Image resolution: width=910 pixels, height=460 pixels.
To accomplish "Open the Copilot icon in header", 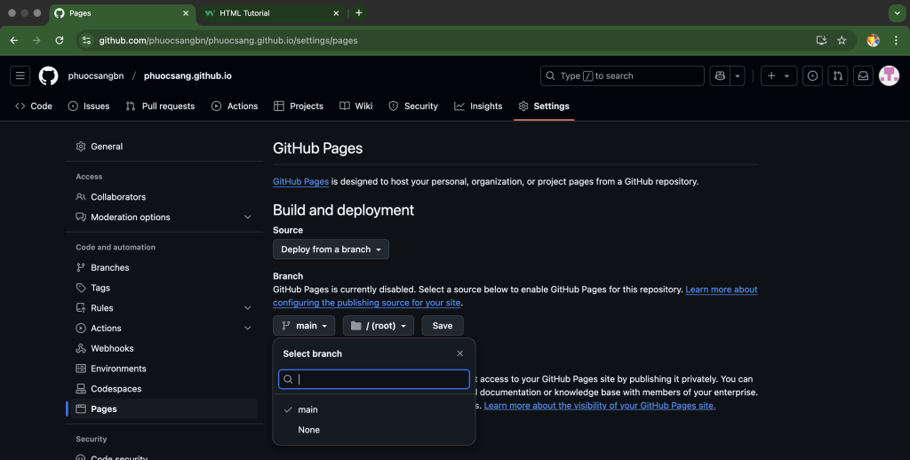I will (720, 75).
